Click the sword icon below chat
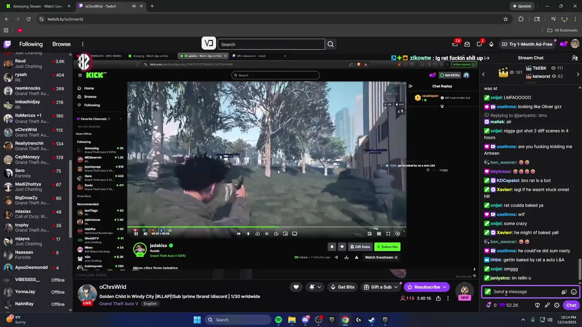582x327 pixels. (547, 305)
